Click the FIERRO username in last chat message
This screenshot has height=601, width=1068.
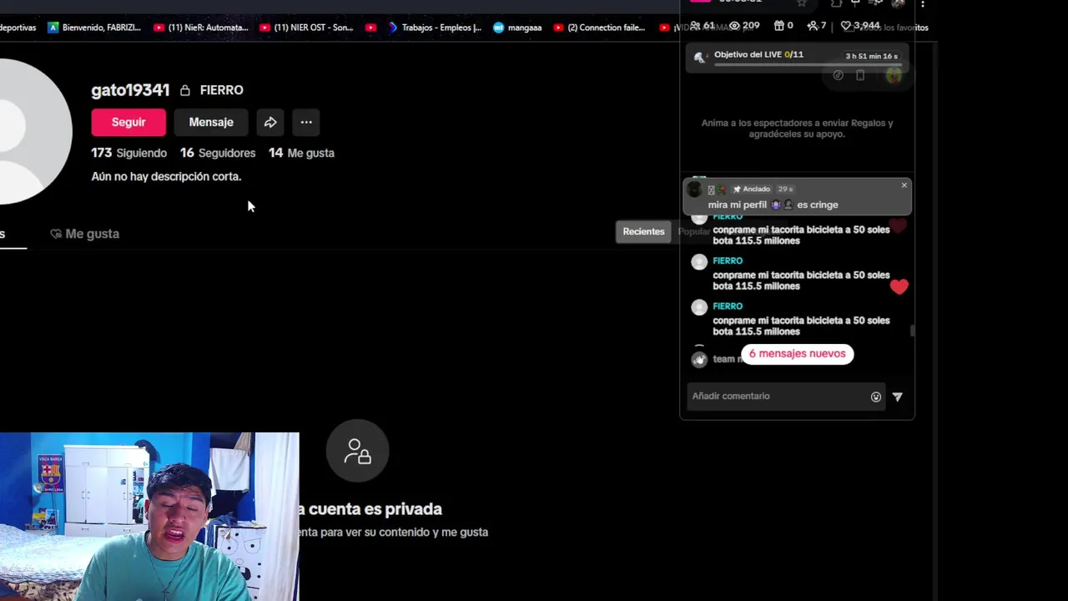tap(728, 306)
